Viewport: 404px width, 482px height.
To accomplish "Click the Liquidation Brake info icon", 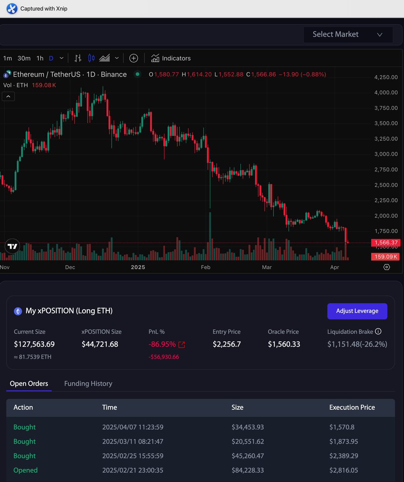I will pos(378,331).
